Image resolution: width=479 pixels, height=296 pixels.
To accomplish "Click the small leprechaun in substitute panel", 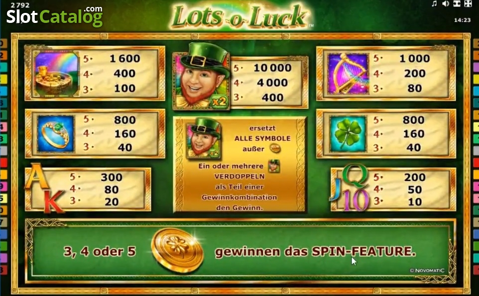I will click(x=204, y=138).
